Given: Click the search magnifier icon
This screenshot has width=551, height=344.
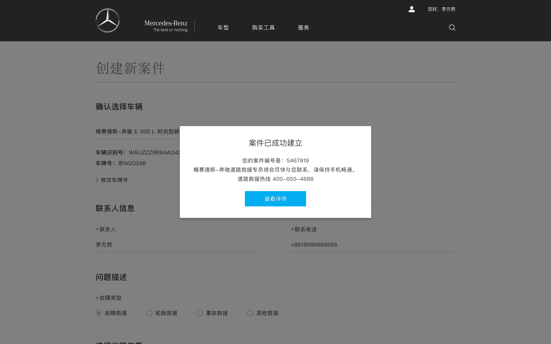Looking at the screenshot, I should [452, 28].
